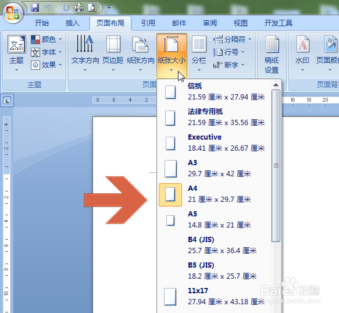Click the Redo icon in quick access toolbar

coord(66,8)
